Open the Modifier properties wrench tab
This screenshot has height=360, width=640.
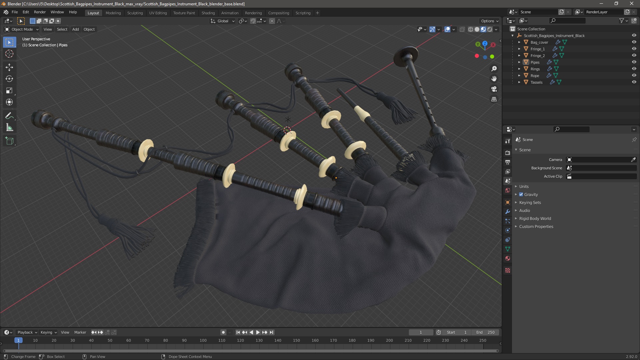(508, 212)
